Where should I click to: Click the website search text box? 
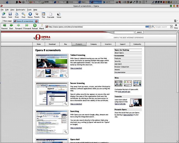click(x=124, y=32)
